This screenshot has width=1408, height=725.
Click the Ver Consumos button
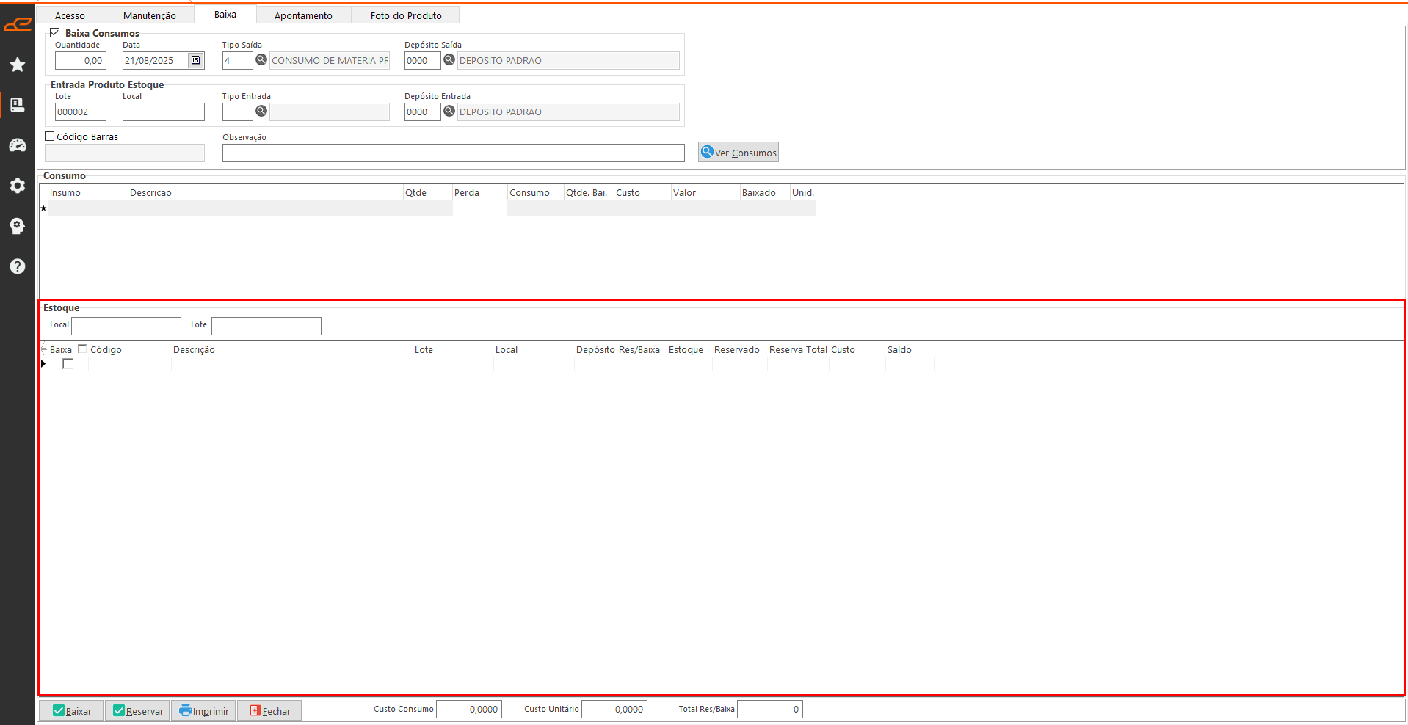[x=738, y=153]
